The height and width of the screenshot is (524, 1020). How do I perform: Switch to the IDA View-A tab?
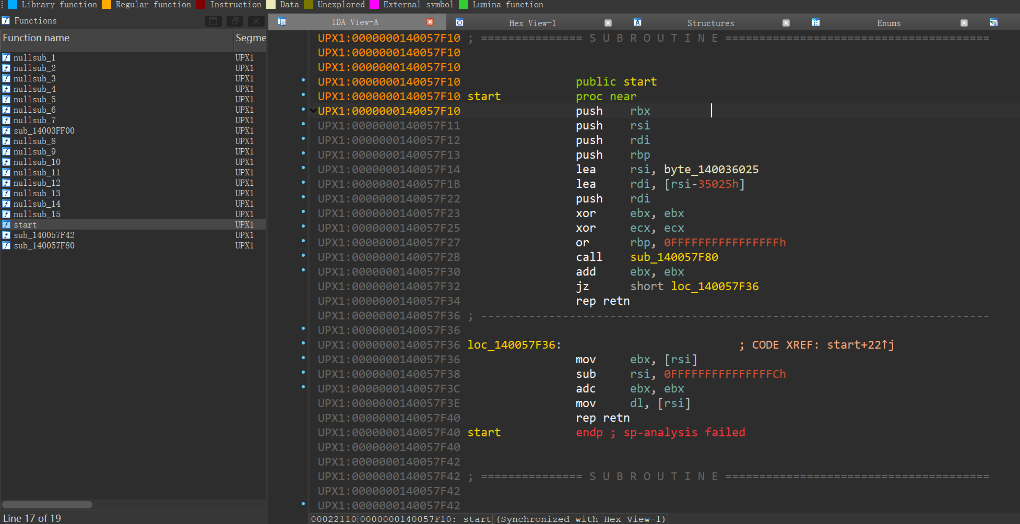pyautogui.click(x=355, y=22)
